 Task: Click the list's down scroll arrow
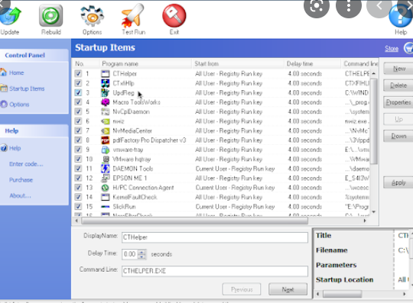click(374, 212)
